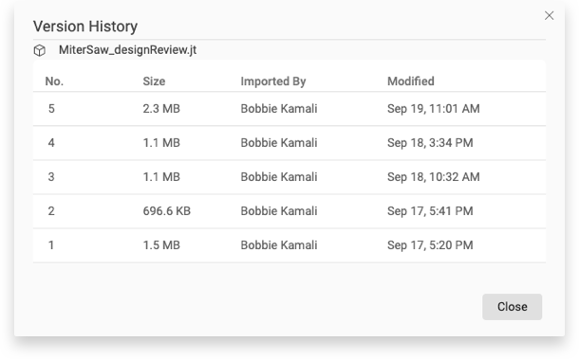Viewport: 579px width, 360px height.
Task: Dismiss dialog with the X icon
Action: [549, 15]
